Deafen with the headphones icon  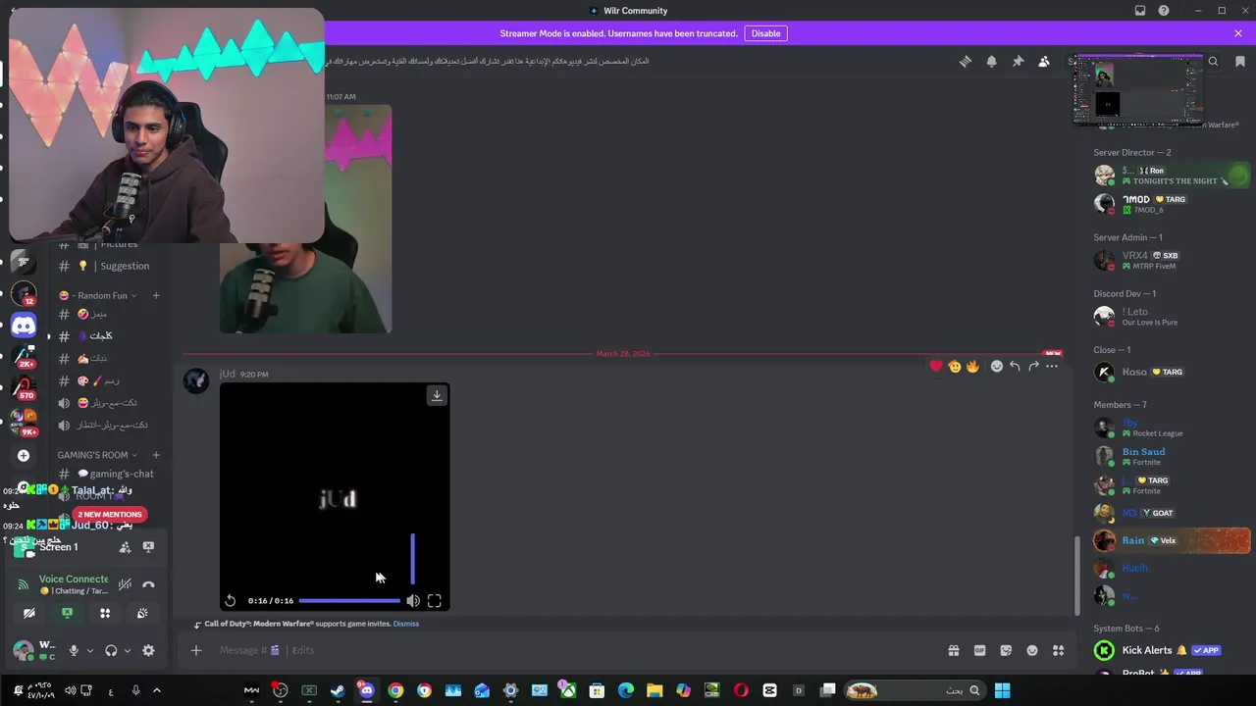point(111,650)
